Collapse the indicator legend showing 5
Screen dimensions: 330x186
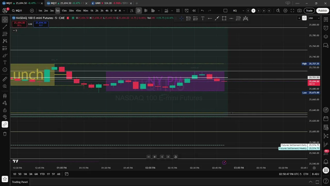[15, 30]
